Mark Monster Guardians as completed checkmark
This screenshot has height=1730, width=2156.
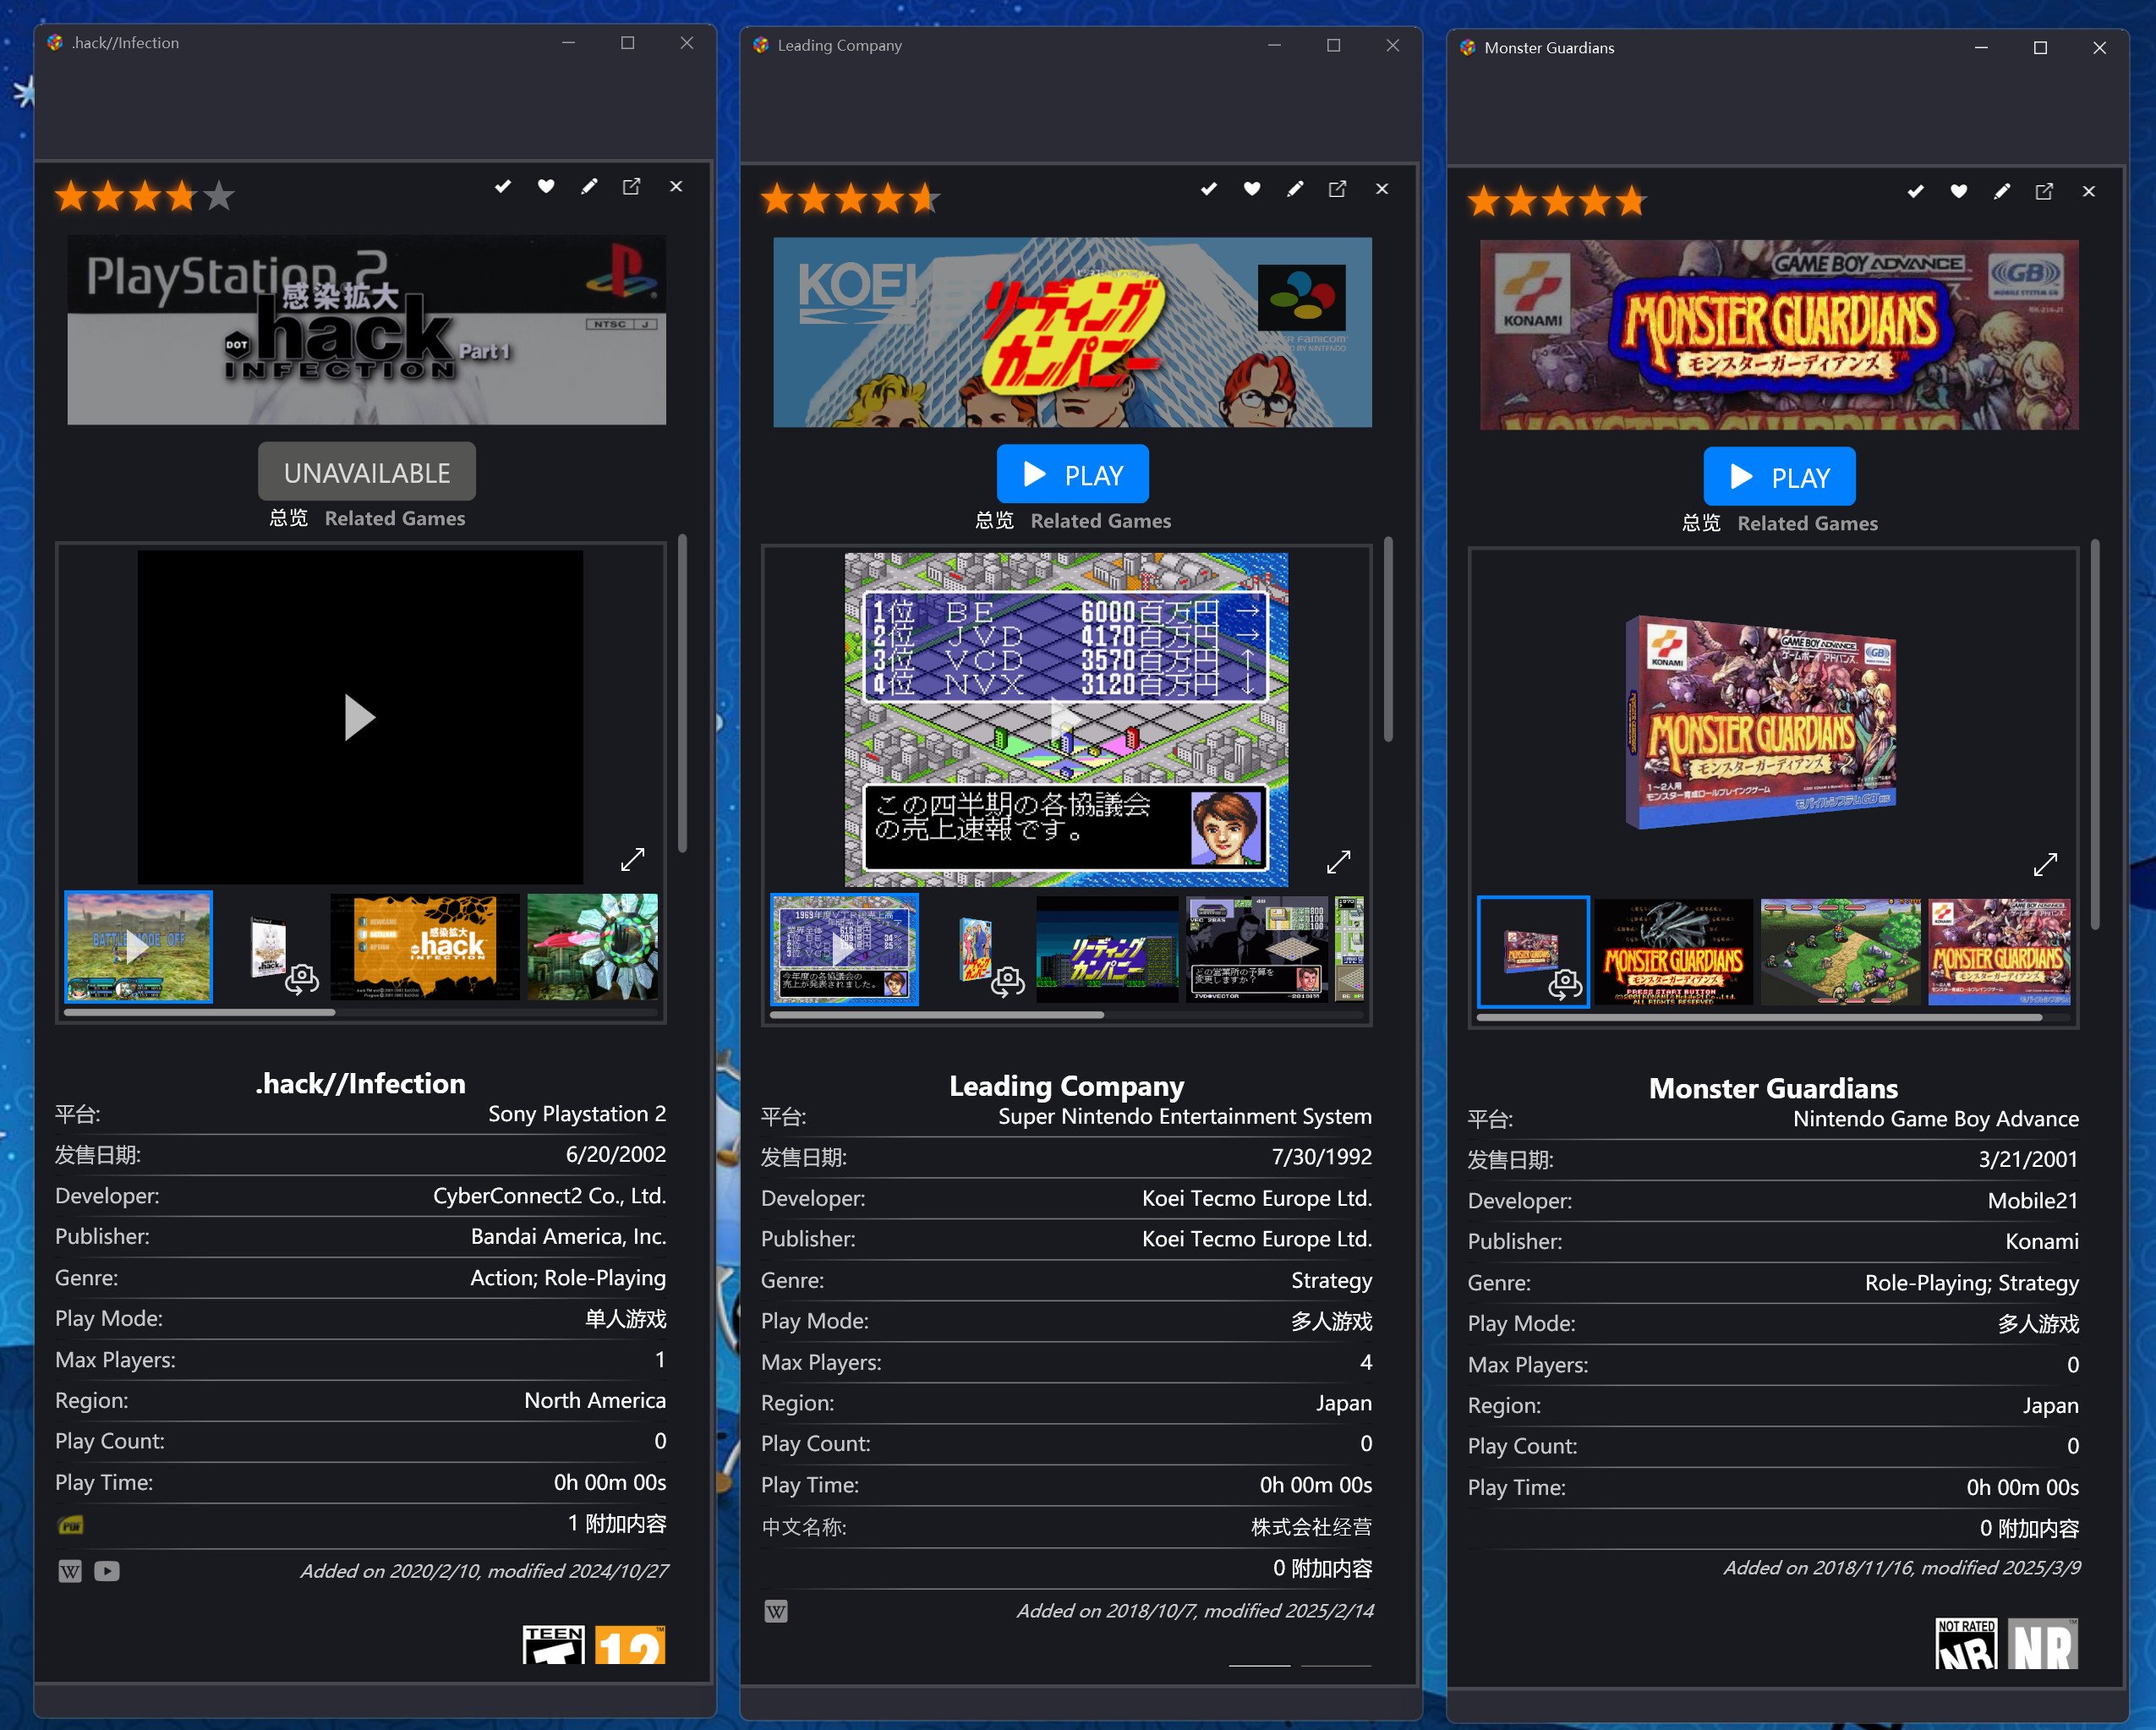click(1916, 192)
